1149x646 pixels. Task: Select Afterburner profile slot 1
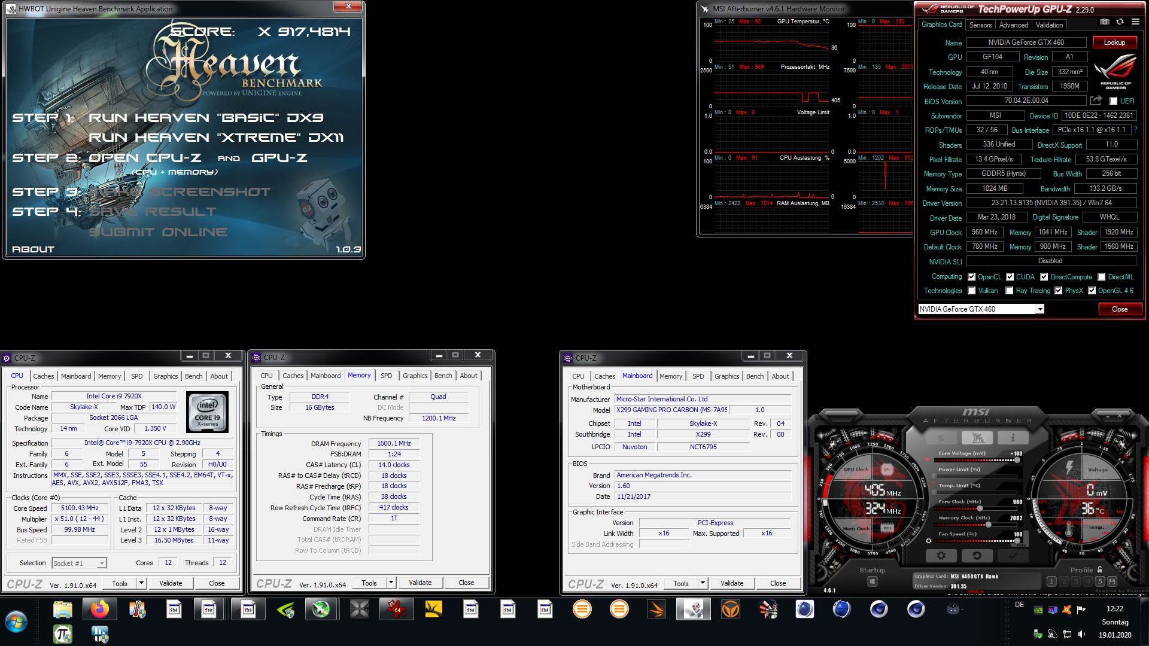pos(1051,581)
